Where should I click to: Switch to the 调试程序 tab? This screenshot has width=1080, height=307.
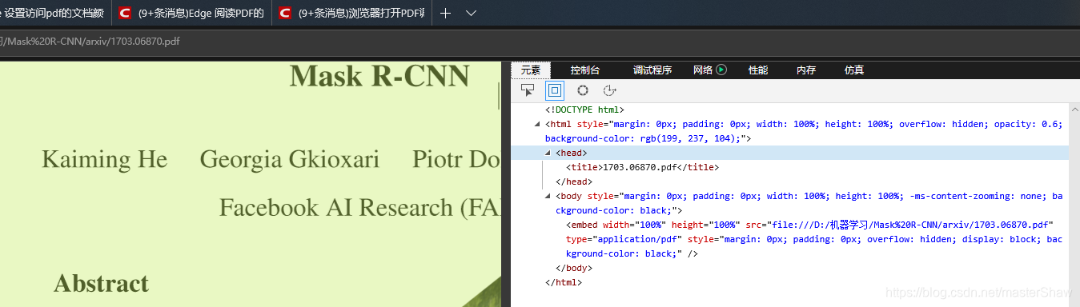click(652, 70)
